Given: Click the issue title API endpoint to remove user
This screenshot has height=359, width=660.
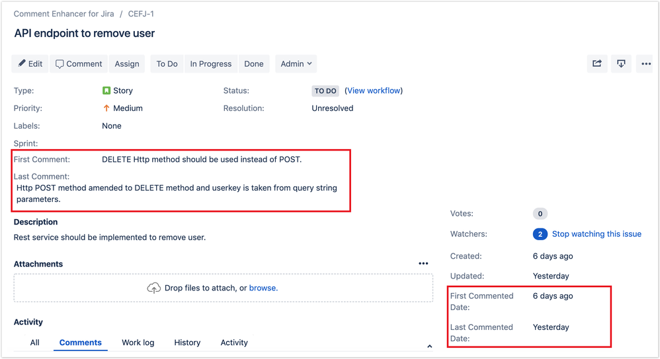Looking at the screenshot, I should (x=85, y=34).
